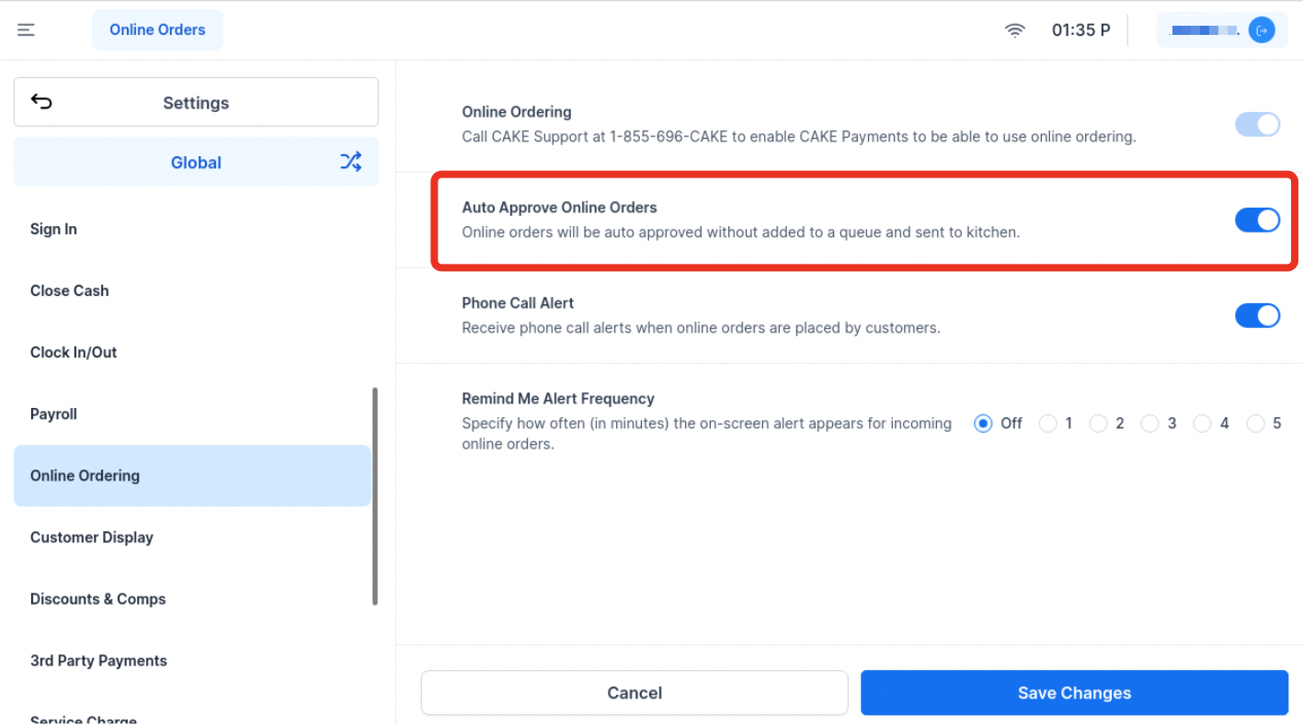Image resolution: width=1303 pixels, height=726 pixels.
Task: Turn off Phone Call Alert toggle
Action: point(1257,315)
